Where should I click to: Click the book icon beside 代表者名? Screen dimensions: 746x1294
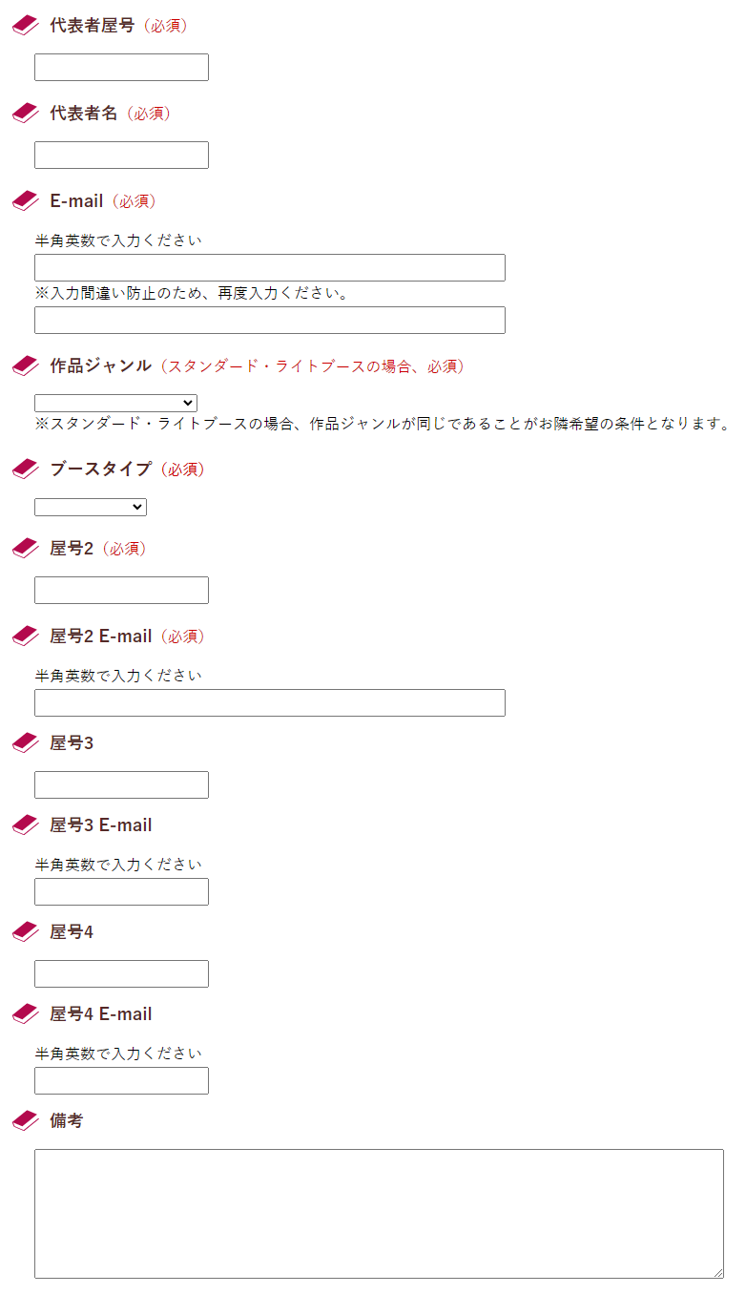tap(23, 113)
